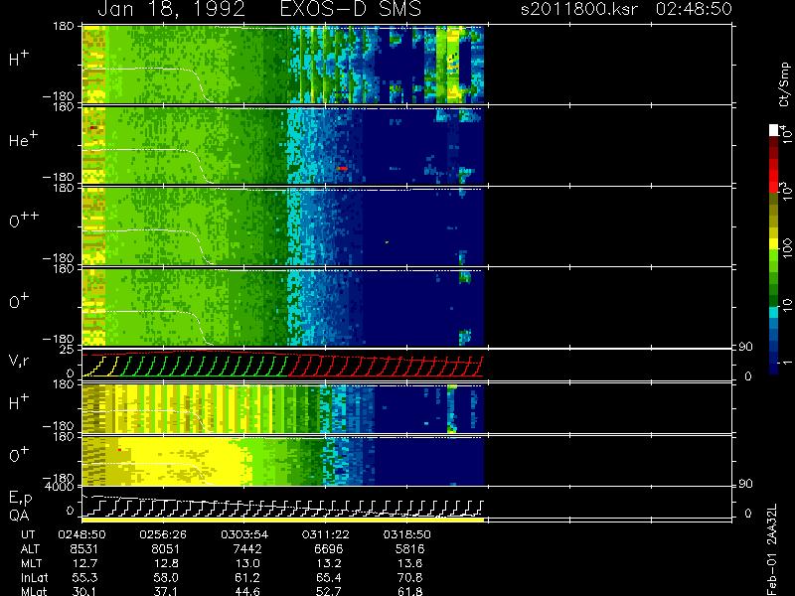Click InLat value "58.0"

click(x=166, y=577)
